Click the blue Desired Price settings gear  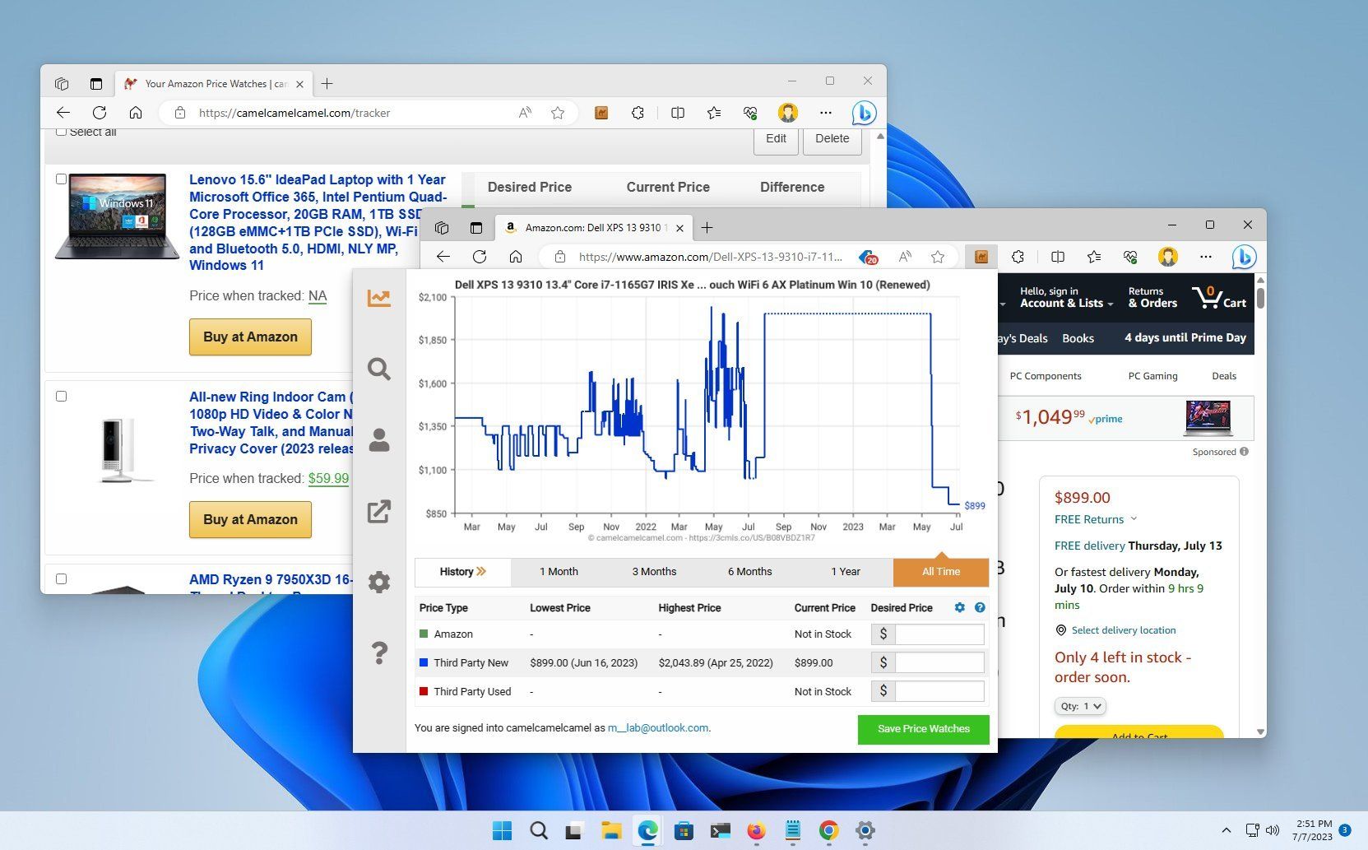pyautogui.click(x=959, y=607)
